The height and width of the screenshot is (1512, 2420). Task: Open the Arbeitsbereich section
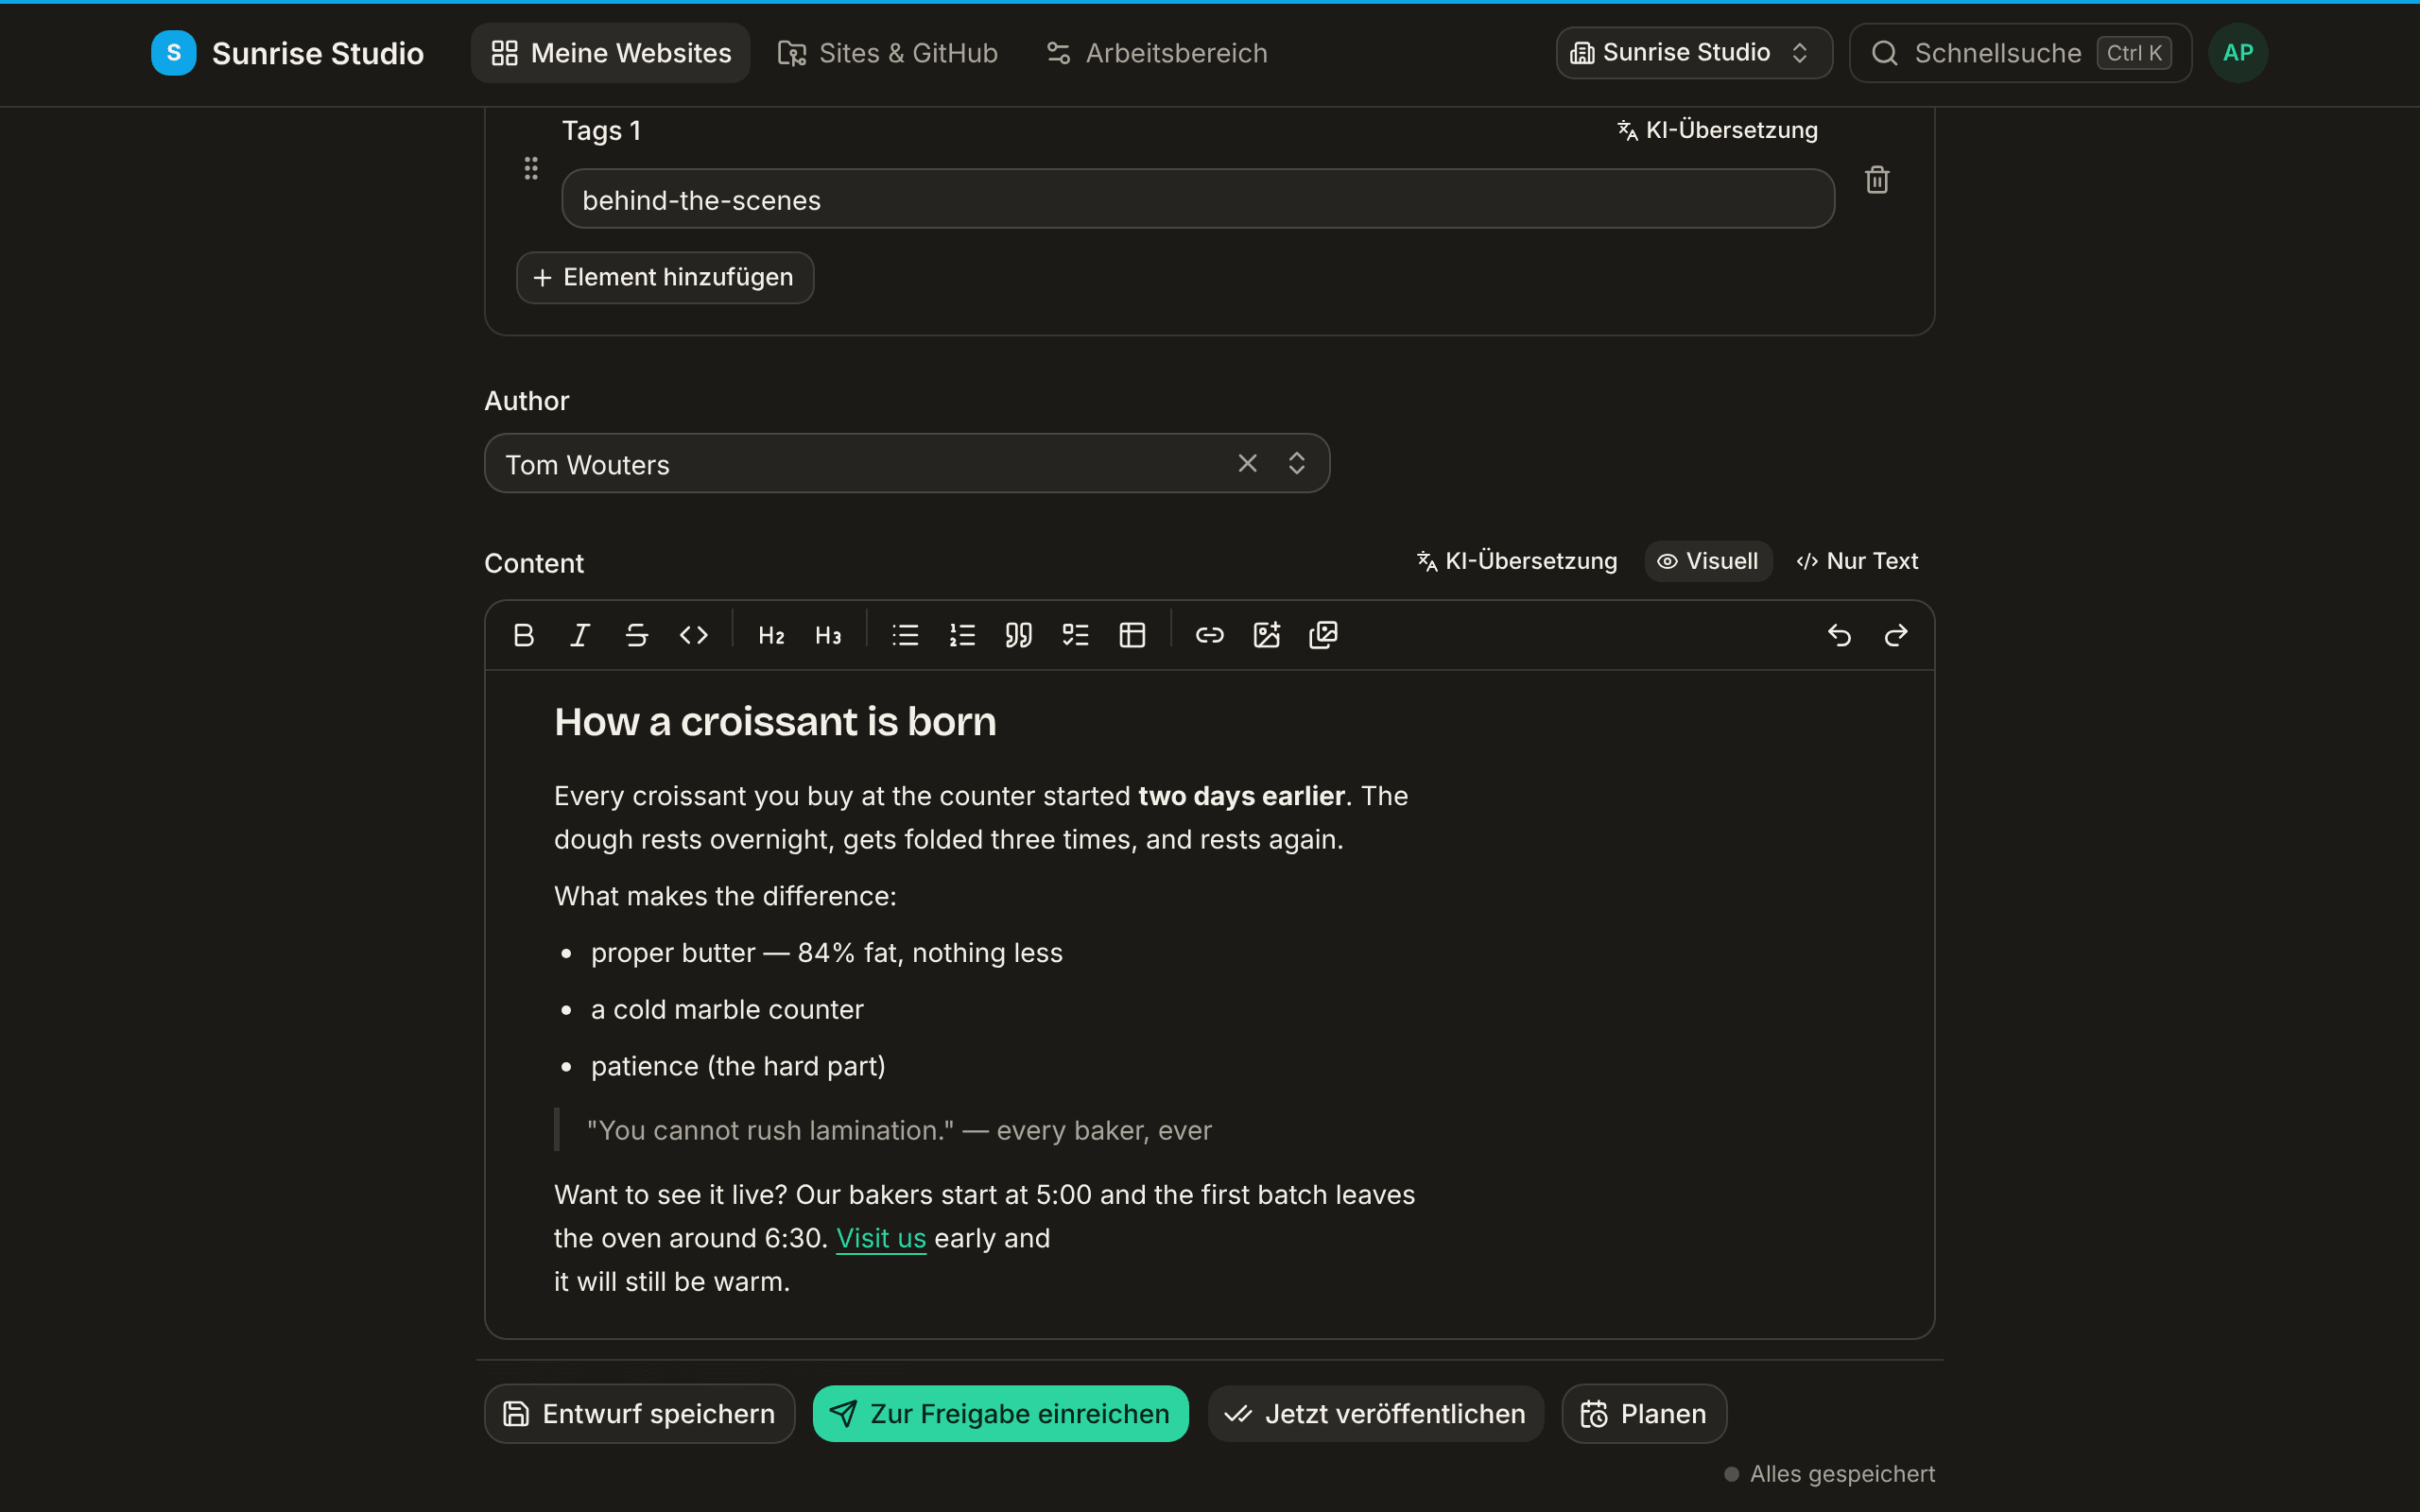1157,53
